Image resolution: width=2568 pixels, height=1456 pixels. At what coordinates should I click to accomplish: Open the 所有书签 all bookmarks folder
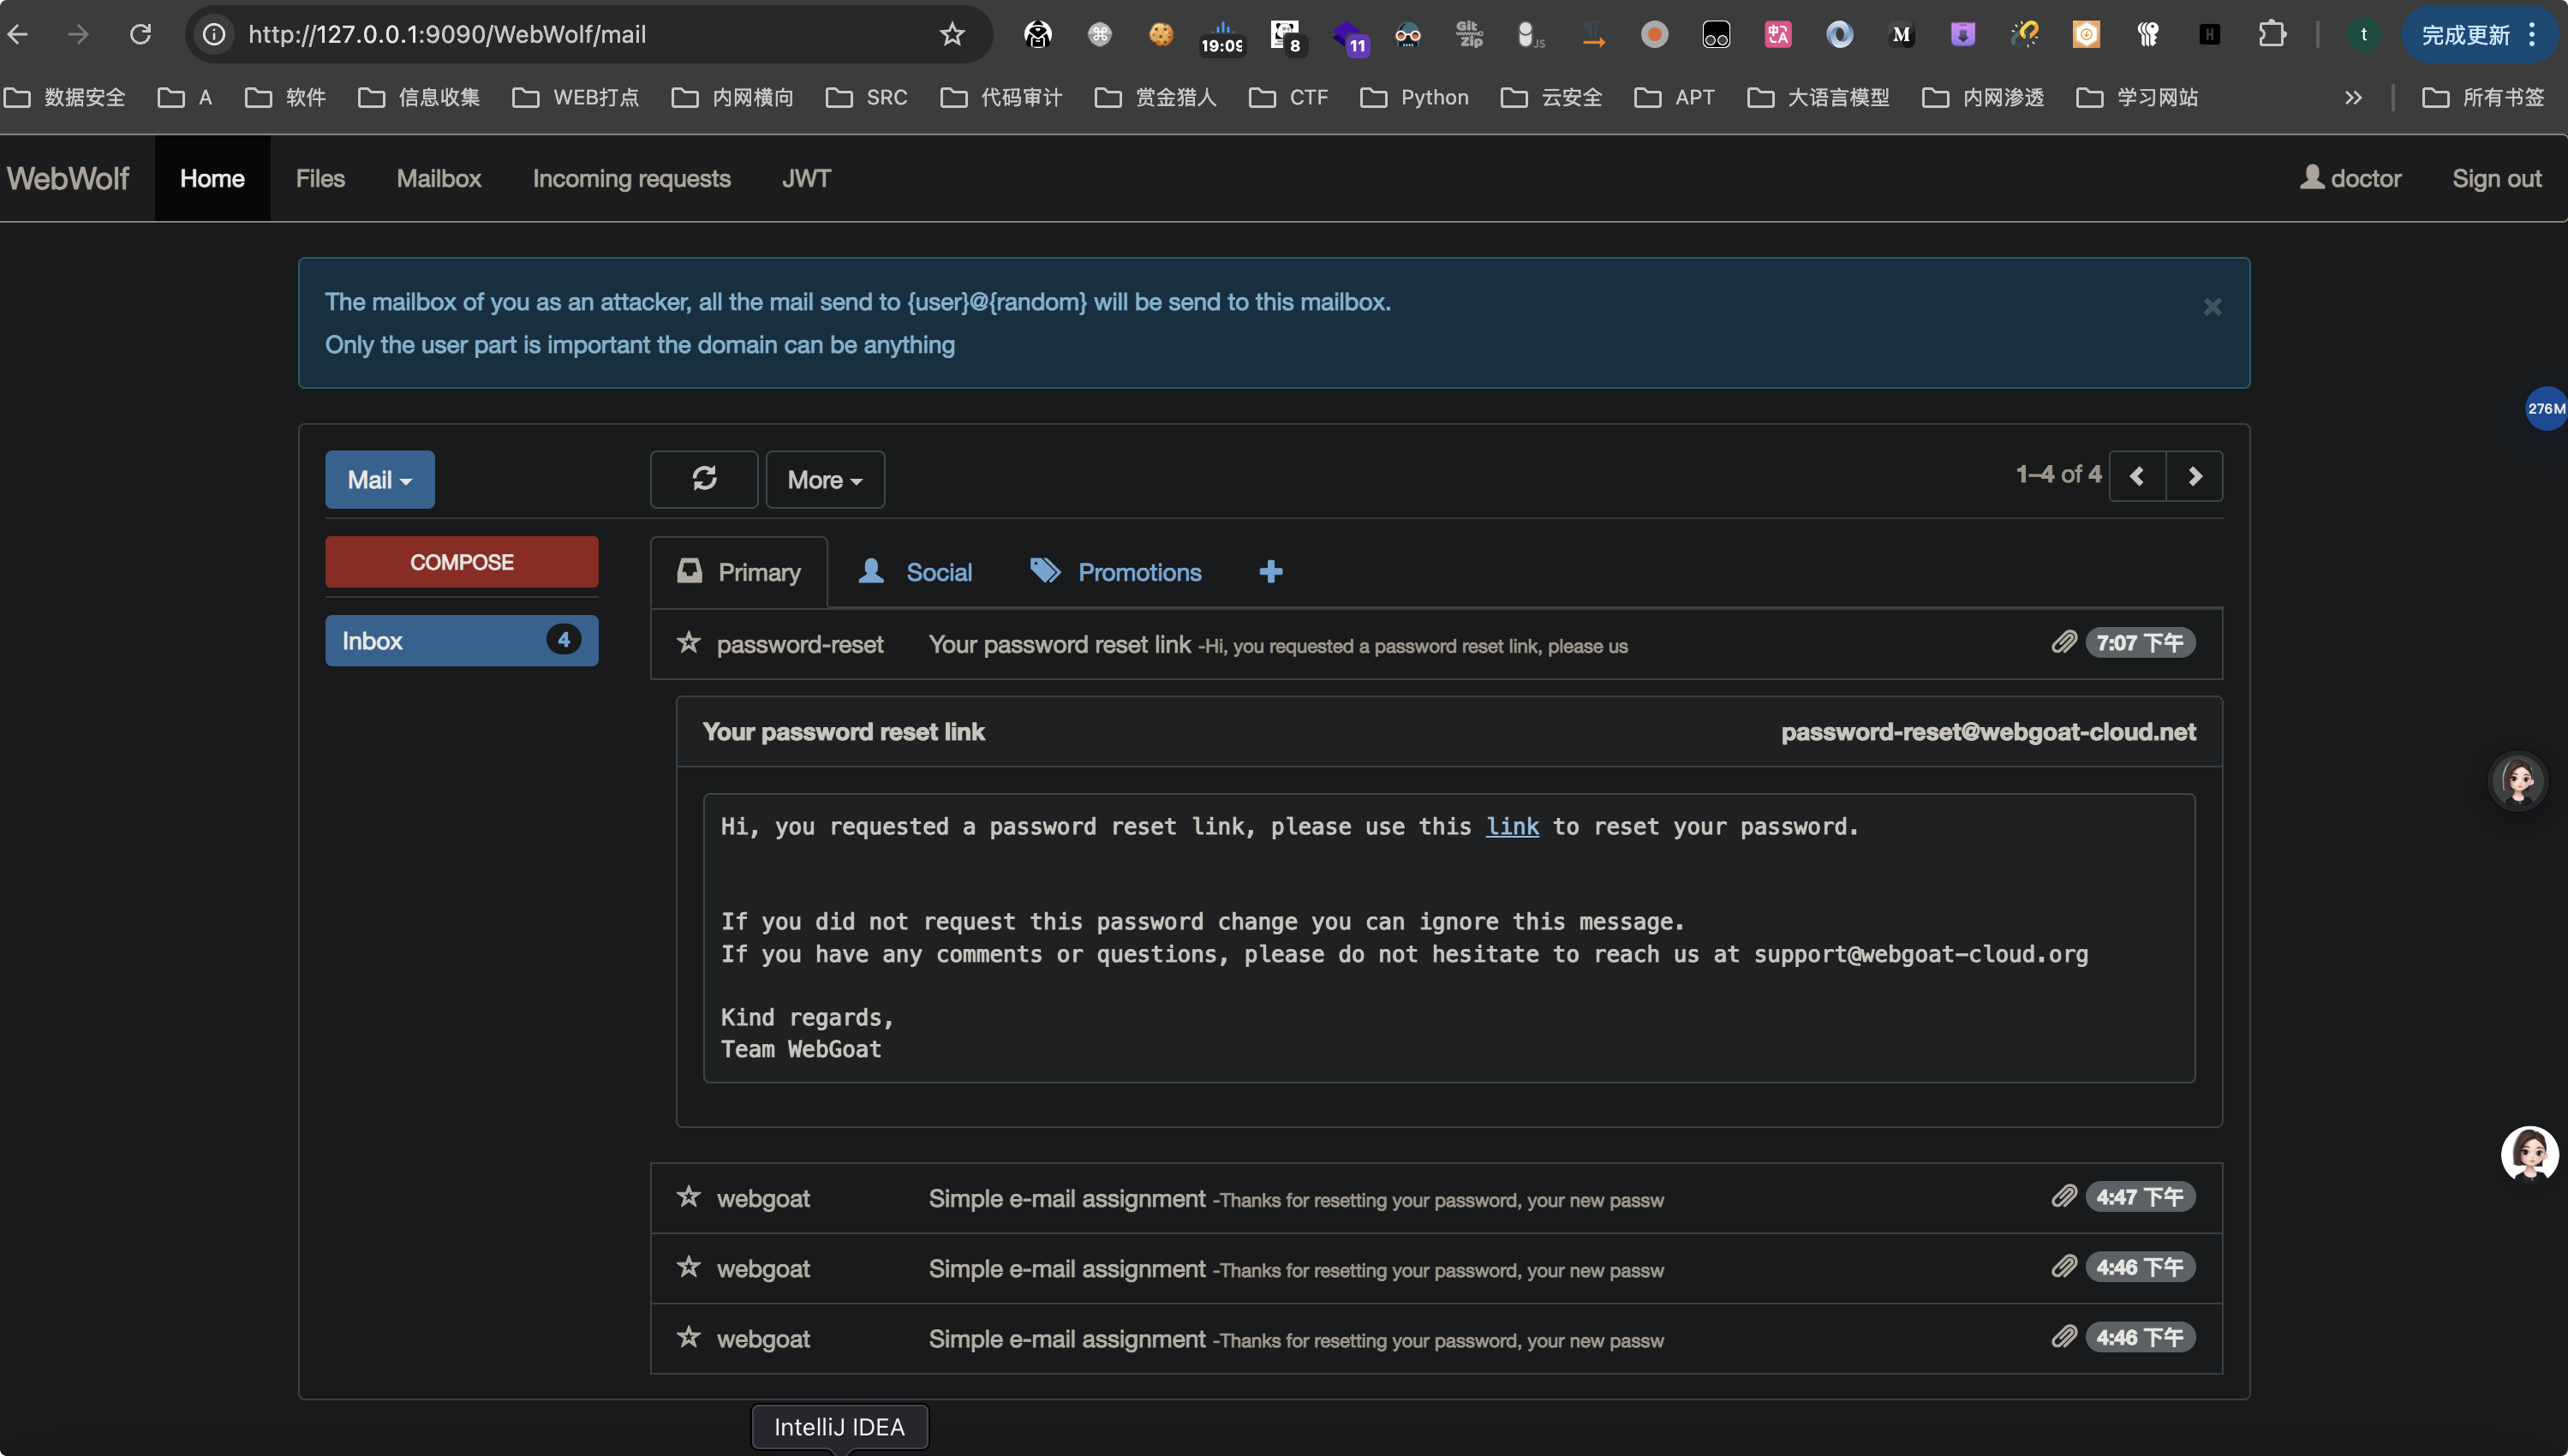pyautogui.click(x=2484, y=97)
